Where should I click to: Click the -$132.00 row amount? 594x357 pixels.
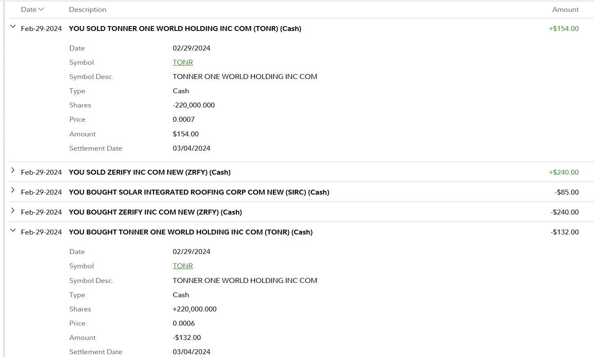coord(565,232)
